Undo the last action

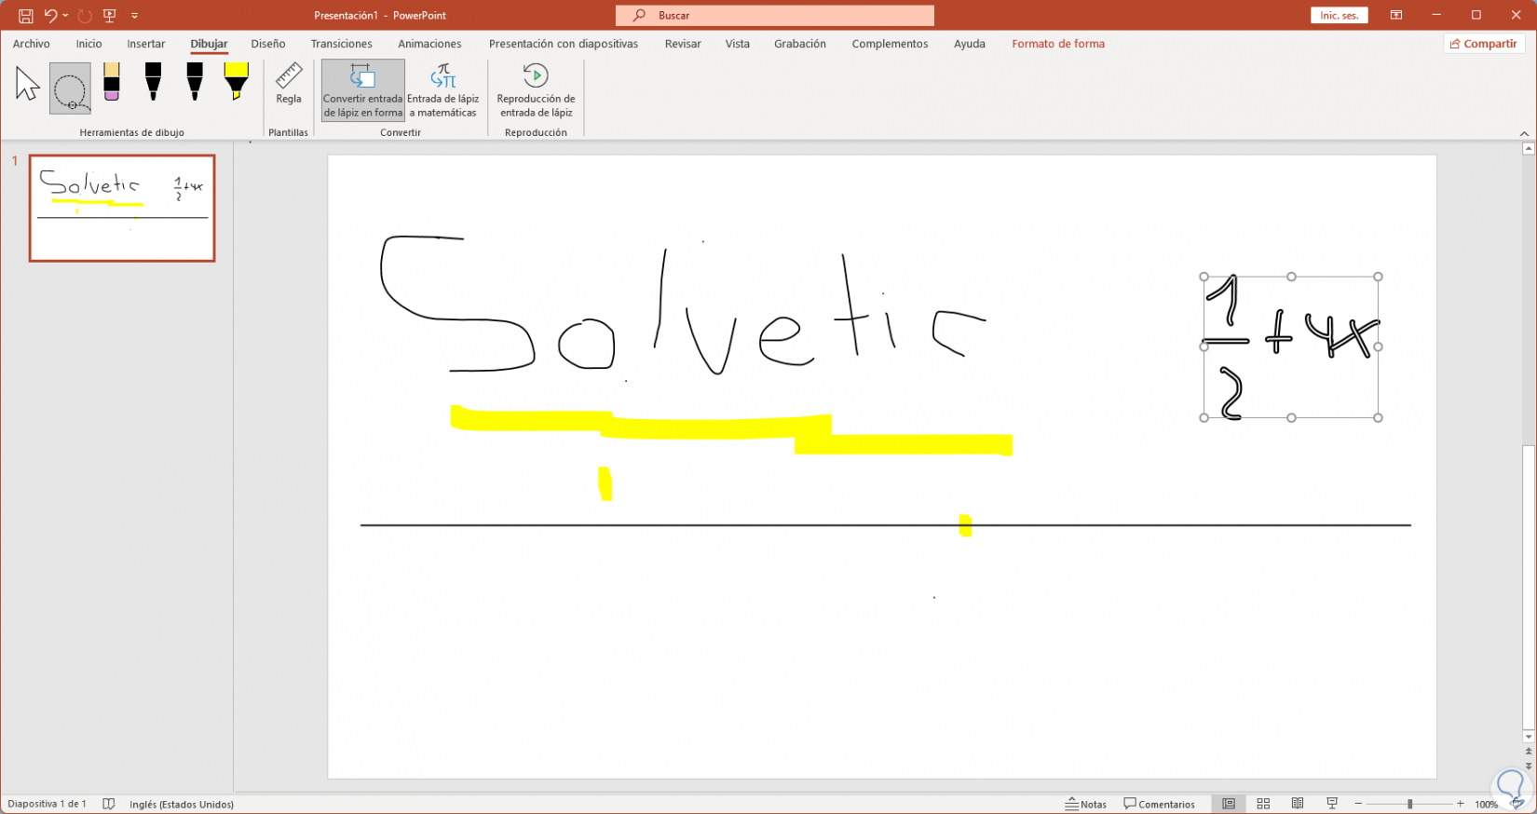coord(50,16)
